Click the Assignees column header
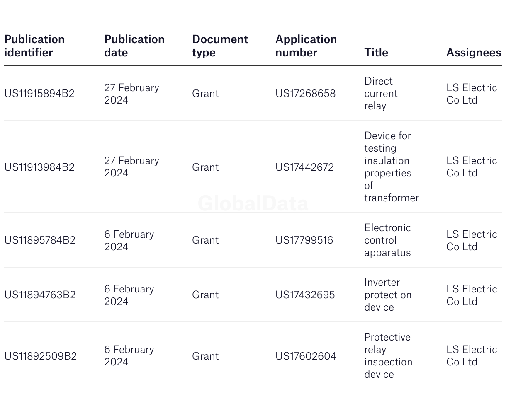Screen dimensions: 506x406 click(474, 53)
